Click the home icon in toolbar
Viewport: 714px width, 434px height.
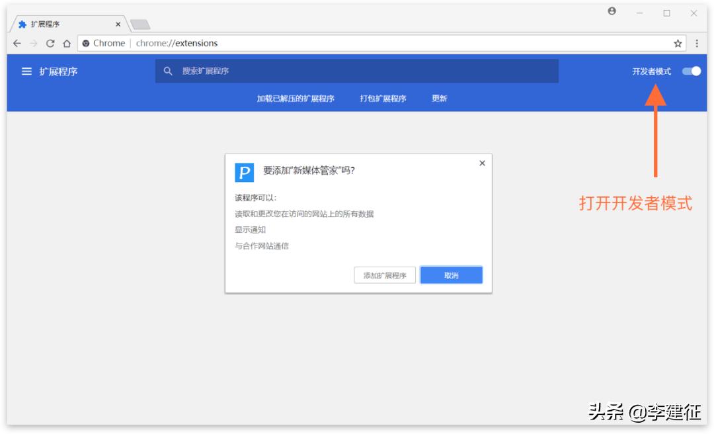click(x=67, y=42)
